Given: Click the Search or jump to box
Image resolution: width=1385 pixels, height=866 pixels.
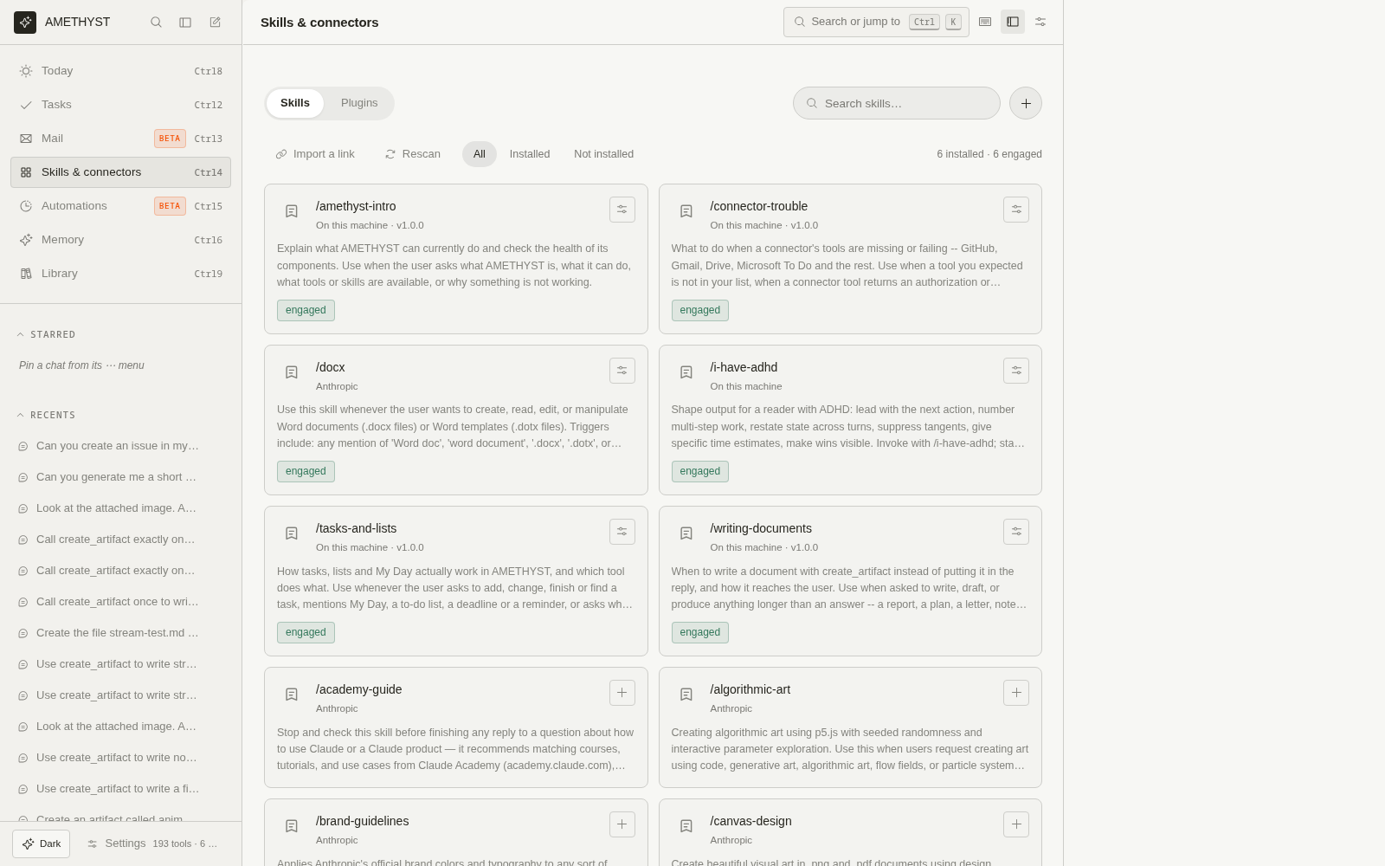Looking at the screenshot, I should click(876, 22).
